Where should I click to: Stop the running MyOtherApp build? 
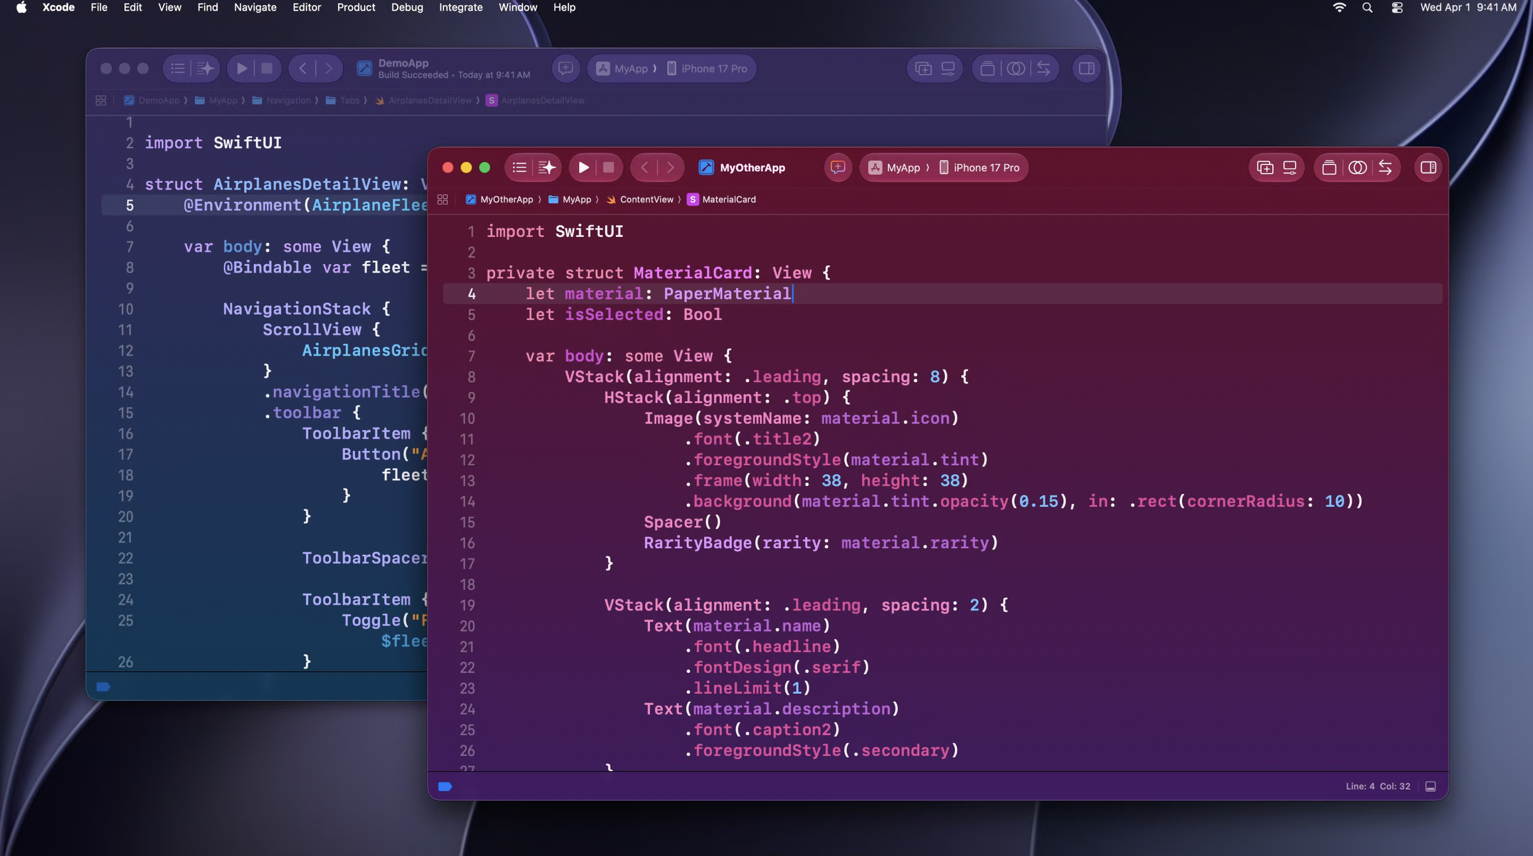[608, 168]
